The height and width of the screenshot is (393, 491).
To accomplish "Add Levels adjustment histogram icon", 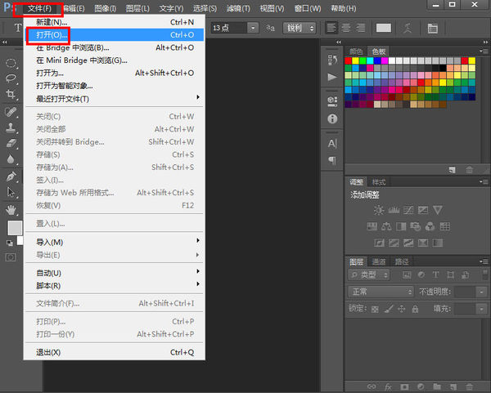I will point(394,210).
